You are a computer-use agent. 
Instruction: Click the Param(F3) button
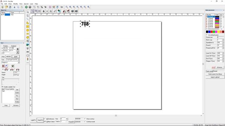[x=71, y=122]
